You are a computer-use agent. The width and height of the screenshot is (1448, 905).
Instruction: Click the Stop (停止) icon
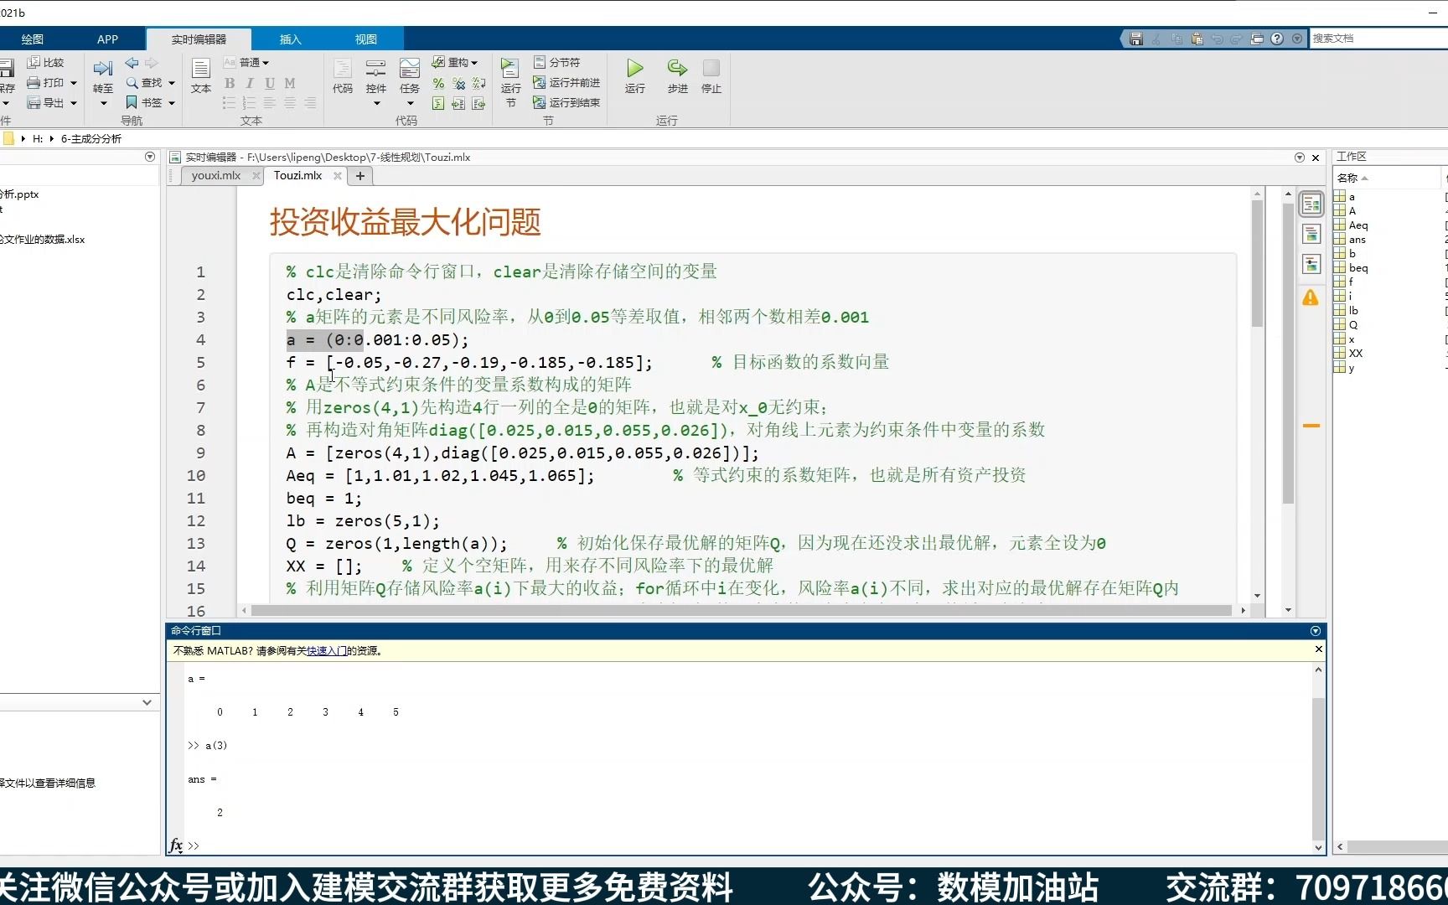(711, 68)
